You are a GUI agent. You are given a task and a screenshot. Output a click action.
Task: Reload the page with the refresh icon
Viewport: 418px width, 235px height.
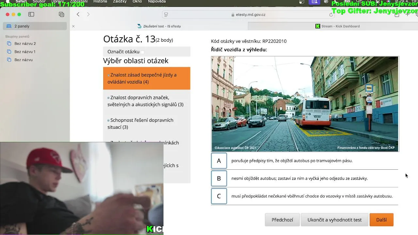331,15
